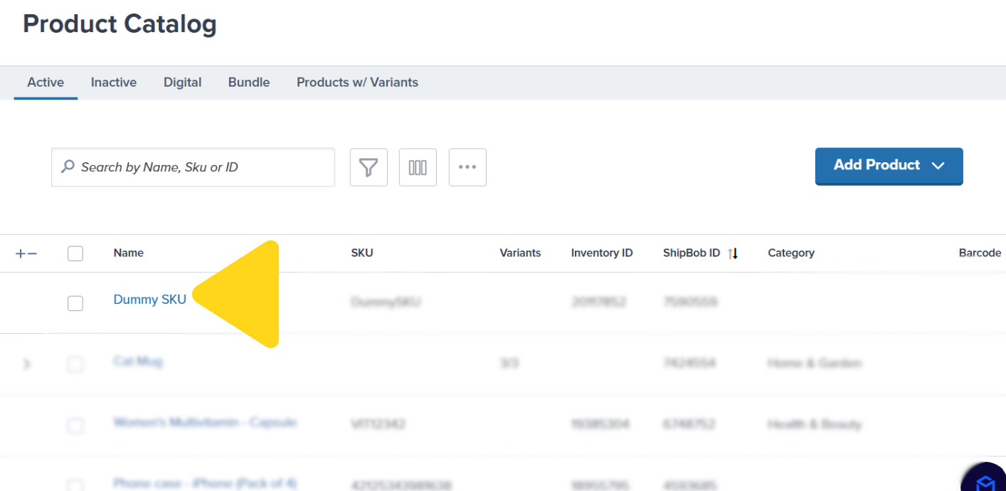Click the collapse columns minus icon

(32, 253)
